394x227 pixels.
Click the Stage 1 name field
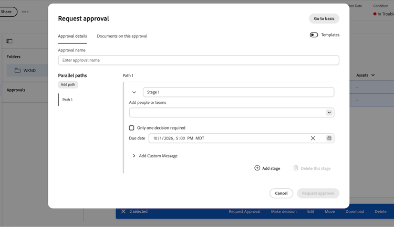tap(239, 92)
